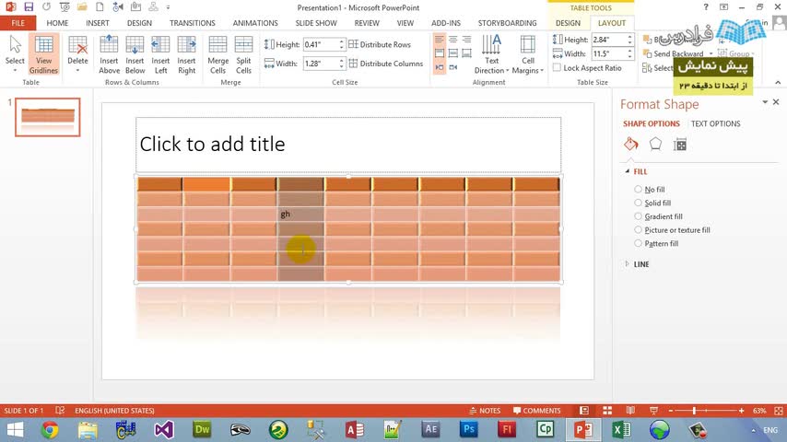
Task: Switch to Normal view icon
Action: (583, 411)
